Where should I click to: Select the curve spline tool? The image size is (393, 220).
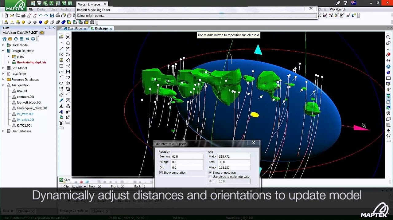61,72
